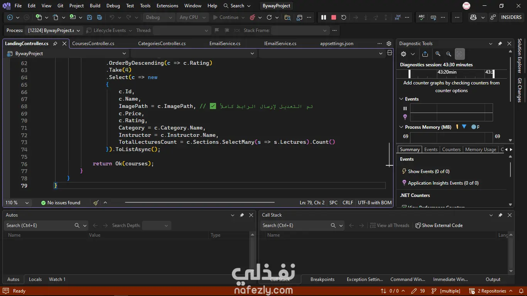Stop debugging with the red square
527x296 pixels.
click(x=334, y=17)
